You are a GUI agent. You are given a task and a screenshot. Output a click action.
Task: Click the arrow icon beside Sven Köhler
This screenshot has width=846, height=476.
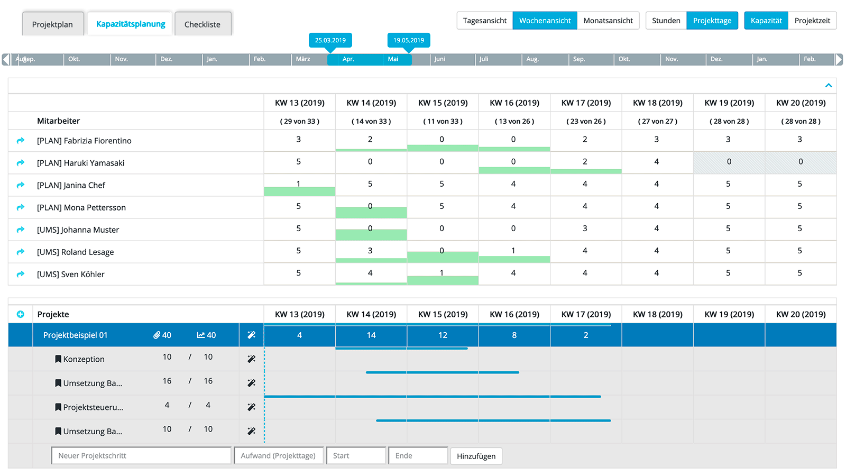coord(21,274)
